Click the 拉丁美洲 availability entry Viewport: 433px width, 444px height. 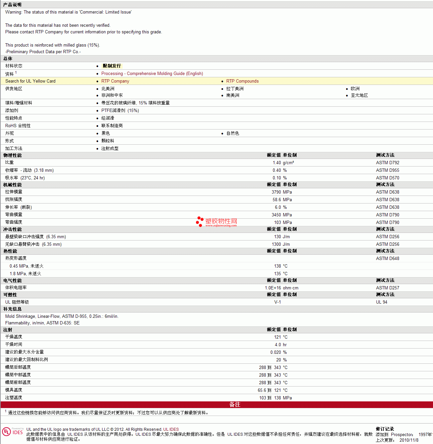pos(235,89)
